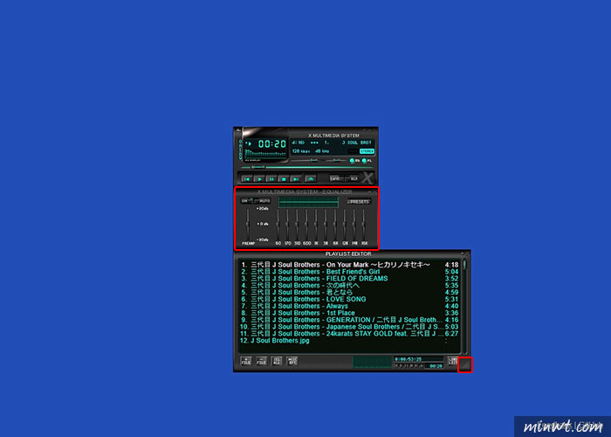Skip to next track button
Image resolution: width=611 pixels, height=437 pixels.
pyautogui.click(x=296, y=179)
